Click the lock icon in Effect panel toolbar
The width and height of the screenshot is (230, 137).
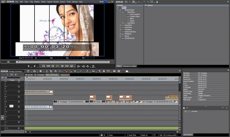pos(157,2)
